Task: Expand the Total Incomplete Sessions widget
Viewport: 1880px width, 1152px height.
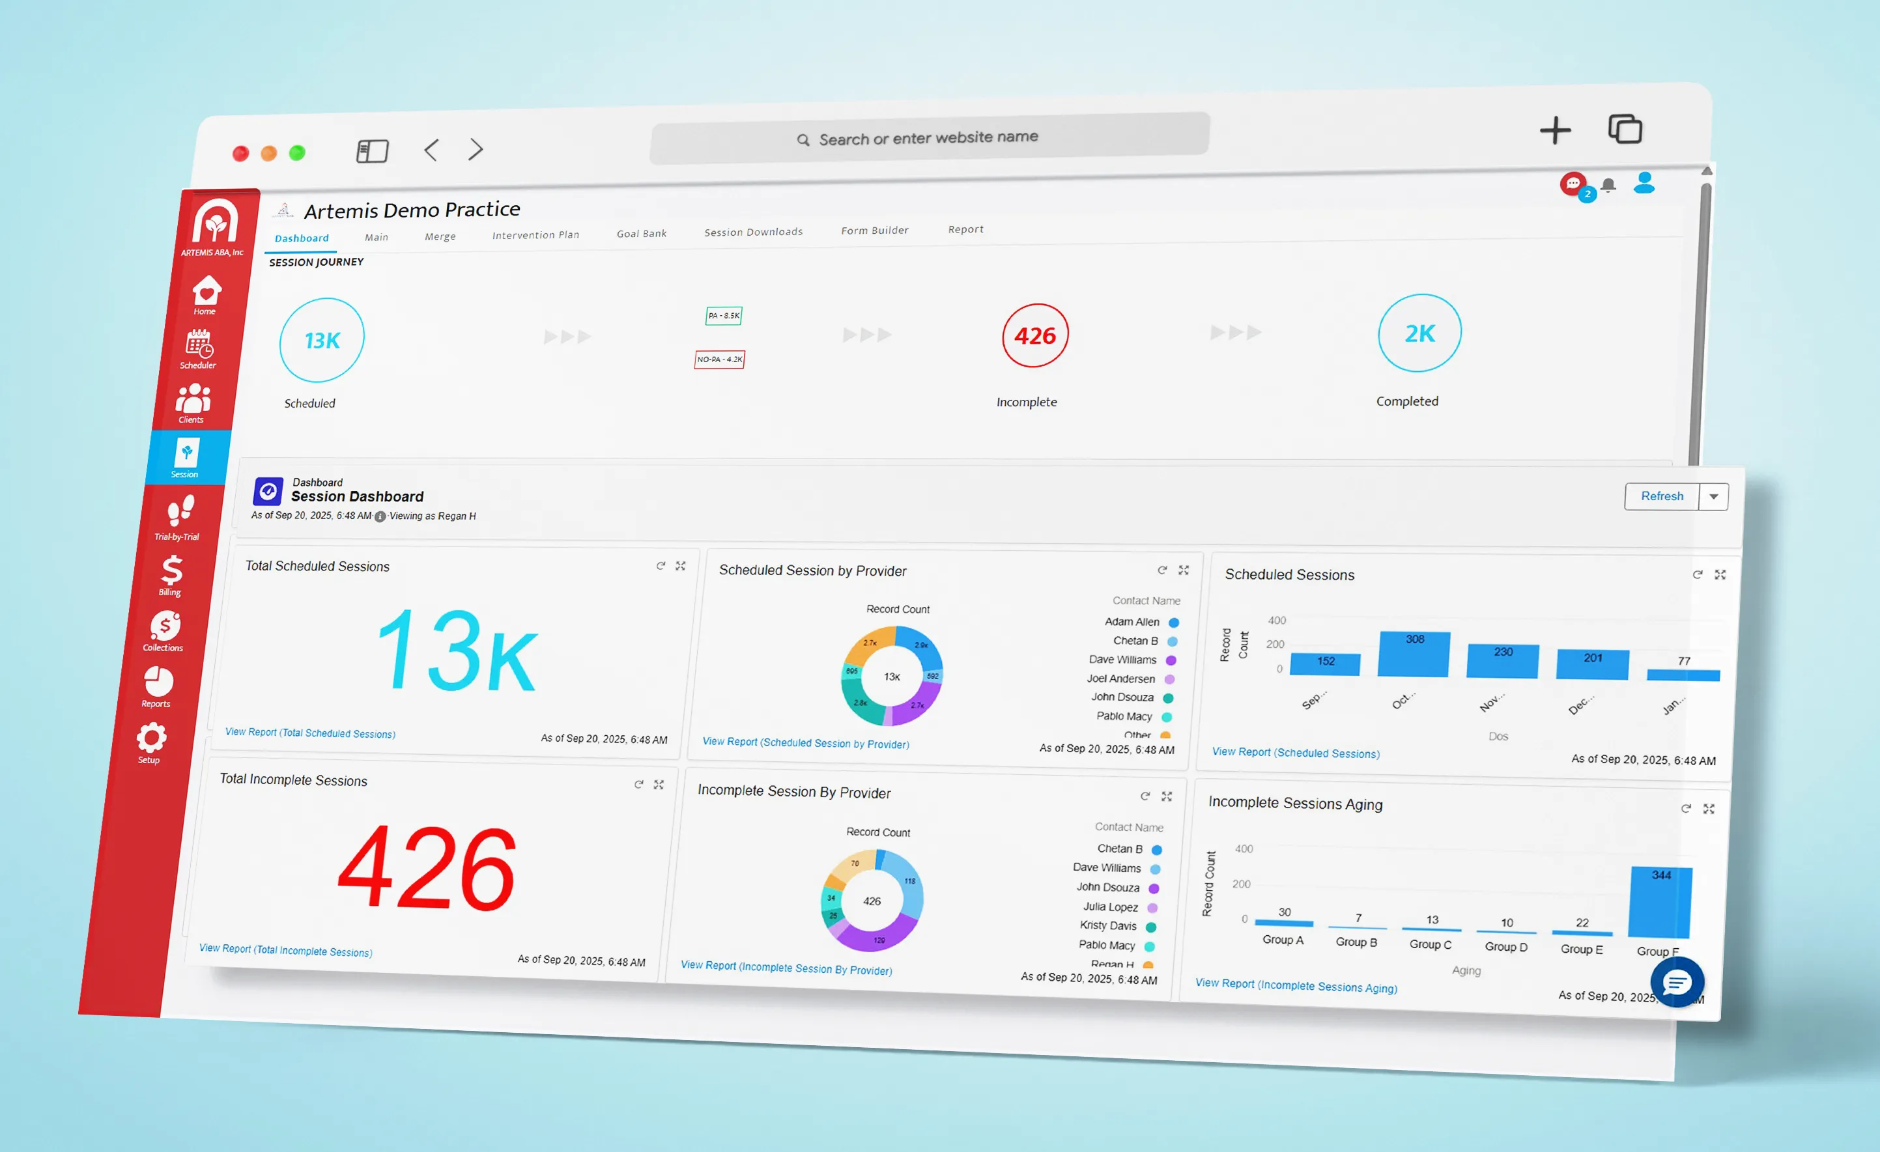Action: click(659, 784)
